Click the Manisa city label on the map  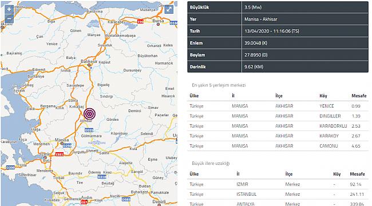pyautogui.click(x=62, y=140)
